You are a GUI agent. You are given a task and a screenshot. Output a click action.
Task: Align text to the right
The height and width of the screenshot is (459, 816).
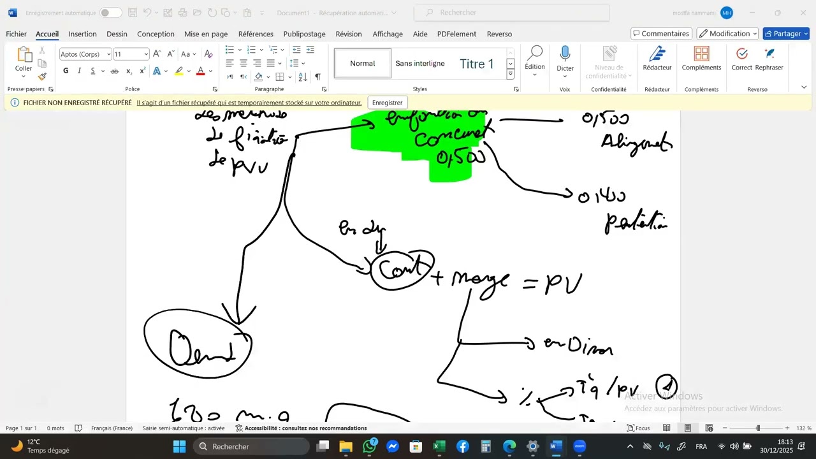[257, 63]
